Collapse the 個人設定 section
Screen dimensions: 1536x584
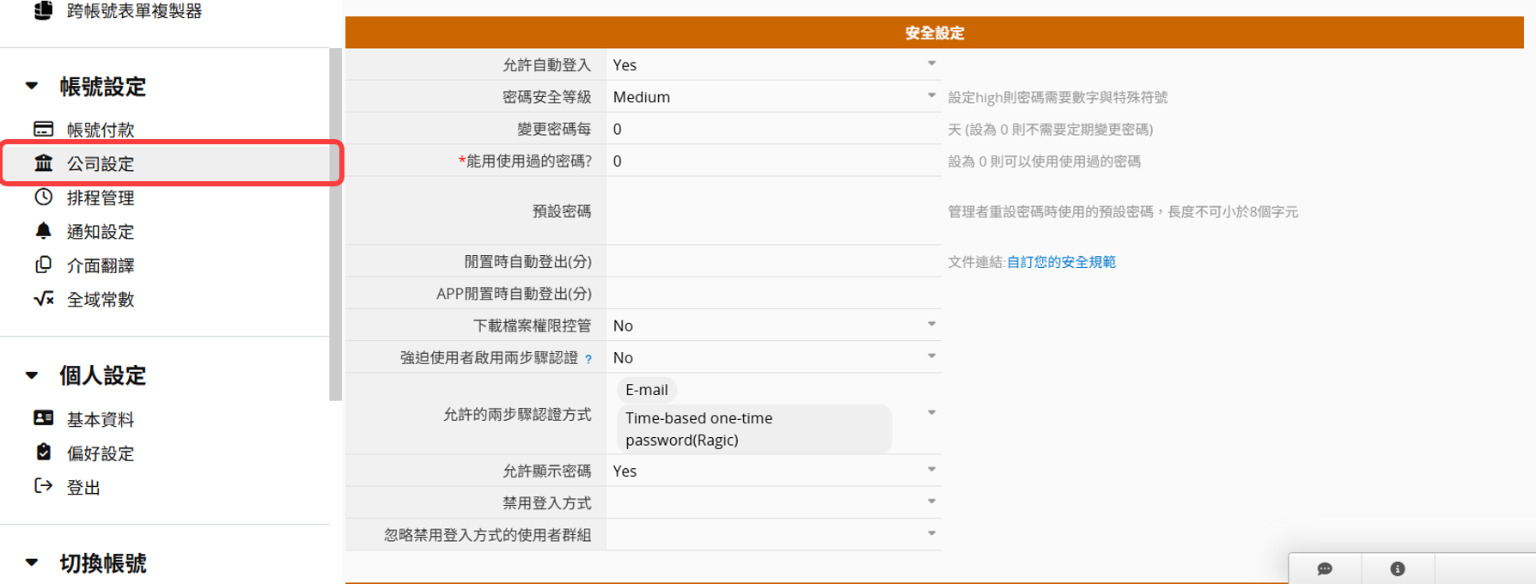tap(32, 375)
